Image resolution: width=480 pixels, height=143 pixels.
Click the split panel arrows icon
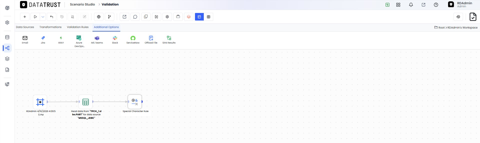tap(156, 17)
